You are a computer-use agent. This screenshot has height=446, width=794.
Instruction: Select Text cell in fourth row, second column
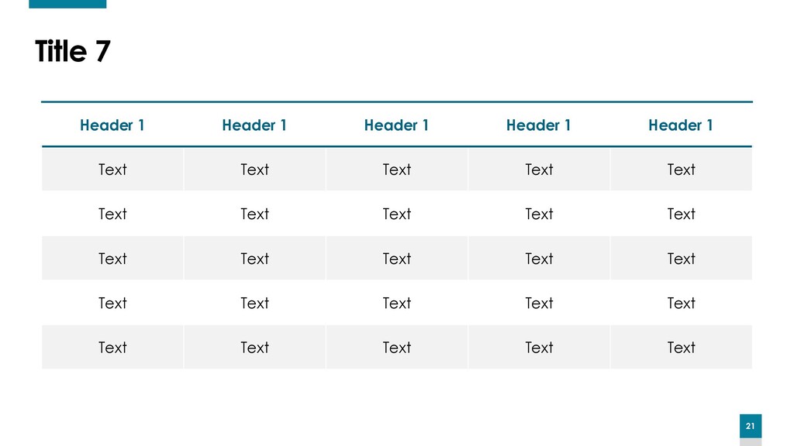pyautogui.click(x=254, y=303)
